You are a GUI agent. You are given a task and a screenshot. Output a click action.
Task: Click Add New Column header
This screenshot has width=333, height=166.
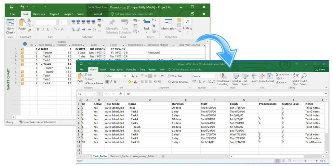click(189, 45)
